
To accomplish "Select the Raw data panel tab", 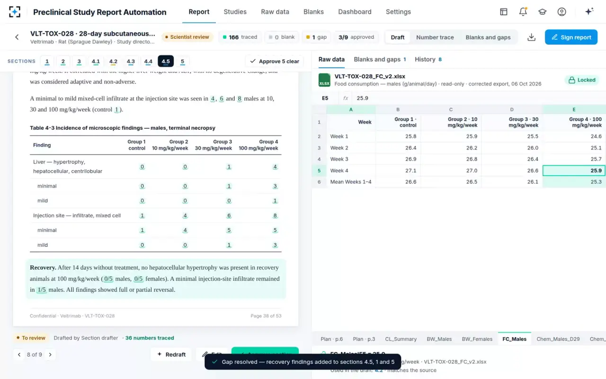I will [x=331, y=59].
